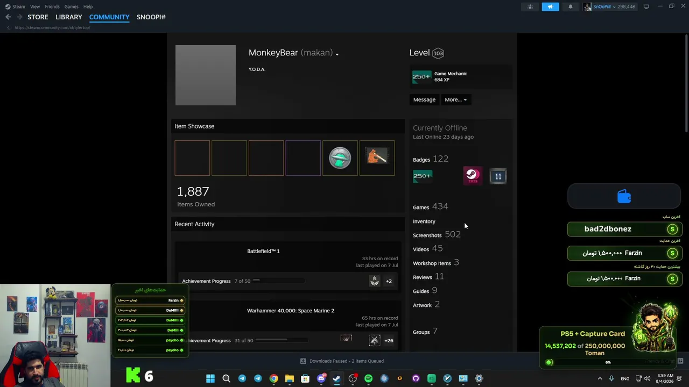Viewport: 689px width, 387px height.
Task: Click the +2 achievements count for Battlefield 1
Action: click(x=389, y=281)
